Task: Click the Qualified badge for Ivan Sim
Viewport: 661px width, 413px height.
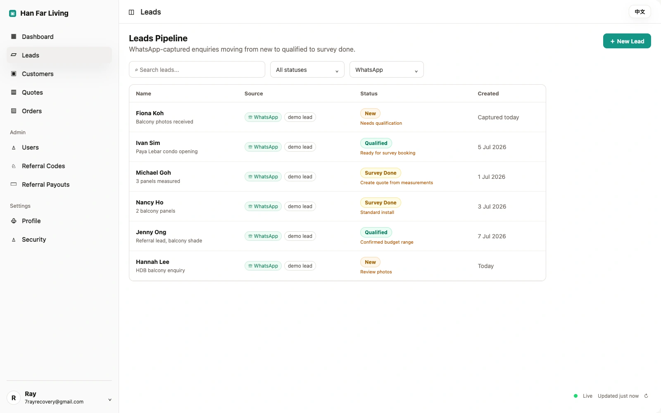Action: click(376, 143)
